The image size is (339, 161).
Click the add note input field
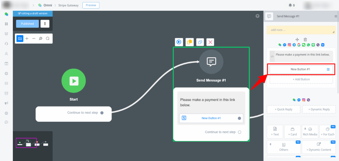[x=301, y=30]
